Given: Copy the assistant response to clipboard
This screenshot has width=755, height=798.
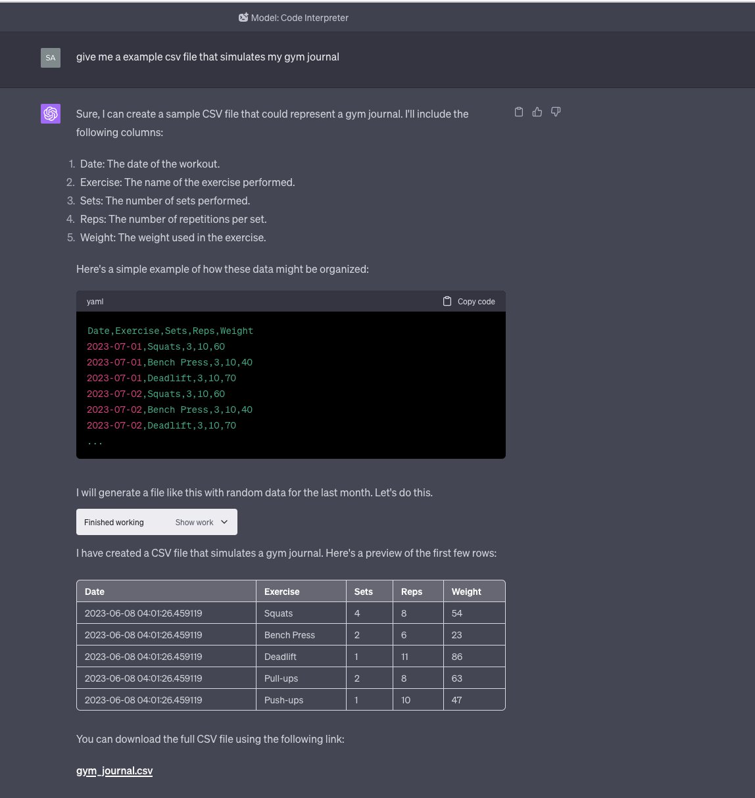Looking at the screenshot, I should [519, 112].
